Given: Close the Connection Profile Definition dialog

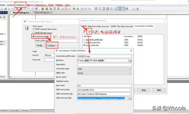Looking at the screenshot, I should pos(131,51).
